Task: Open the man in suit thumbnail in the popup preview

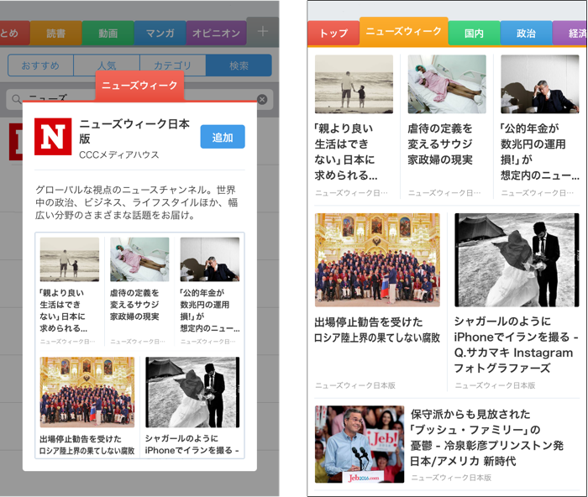Action: [x=210, y=259]
